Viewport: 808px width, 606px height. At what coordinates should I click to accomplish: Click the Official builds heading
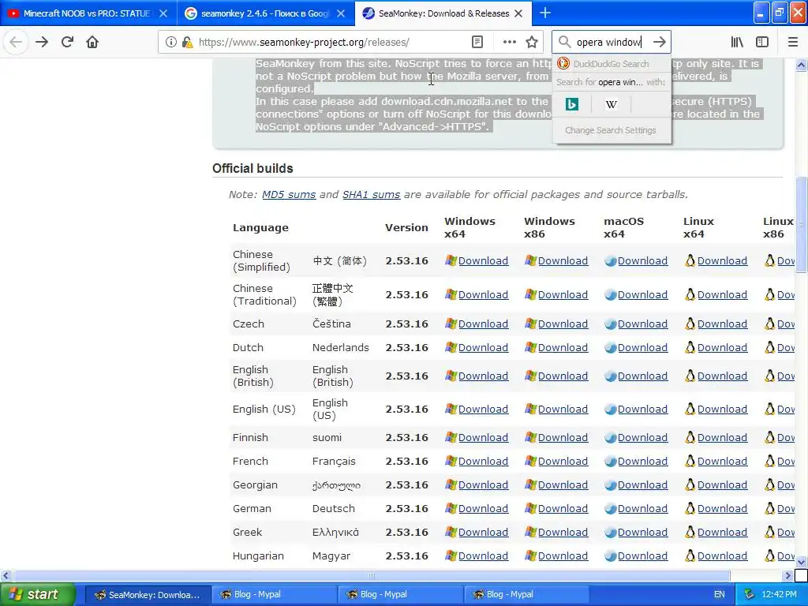(x=252, y=169)
